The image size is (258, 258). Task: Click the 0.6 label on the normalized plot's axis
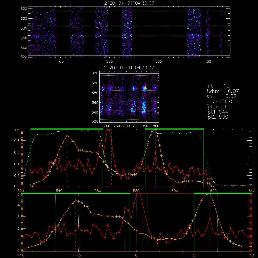click(17, 152)
